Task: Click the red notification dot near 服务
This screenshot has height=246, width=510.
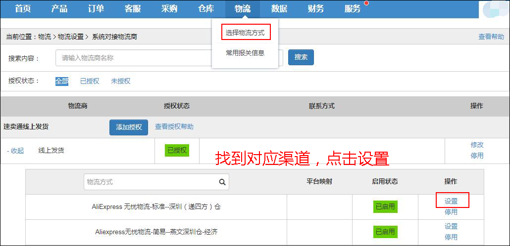Action: [x=366, y=3]
